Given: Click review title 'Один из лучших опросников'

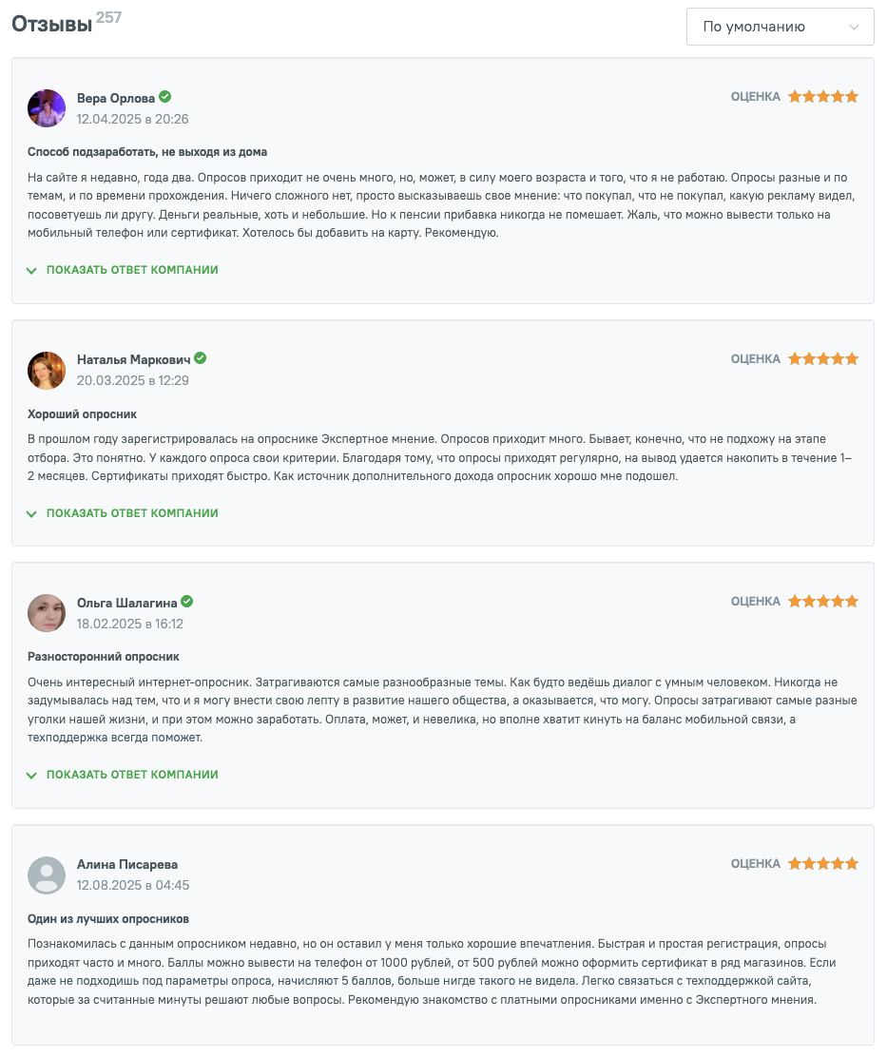Looking at the screenshot, I should coord(108,919).
